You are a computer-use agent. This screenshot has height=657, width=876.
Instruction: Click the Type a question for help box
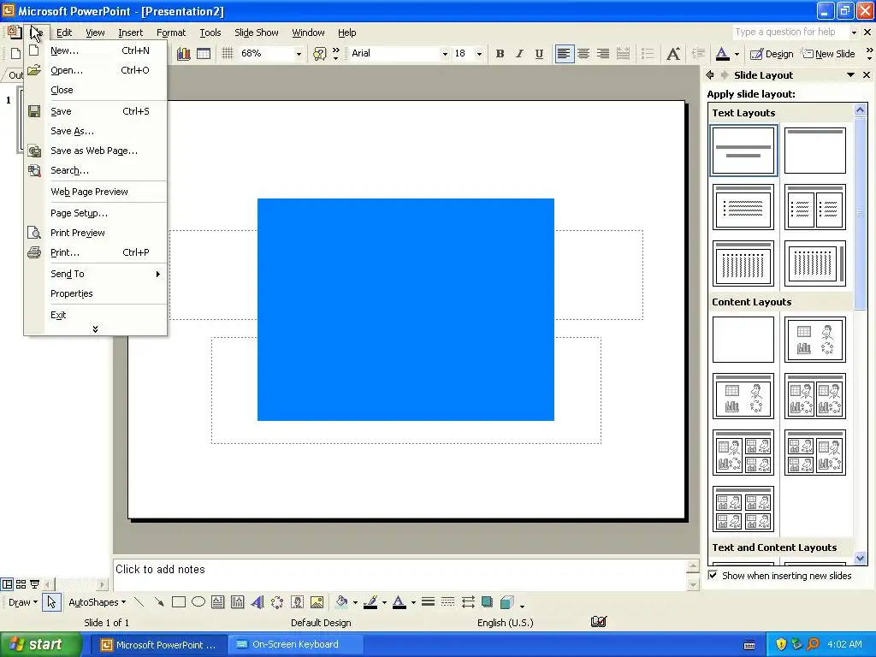click(x=790, y=32)
